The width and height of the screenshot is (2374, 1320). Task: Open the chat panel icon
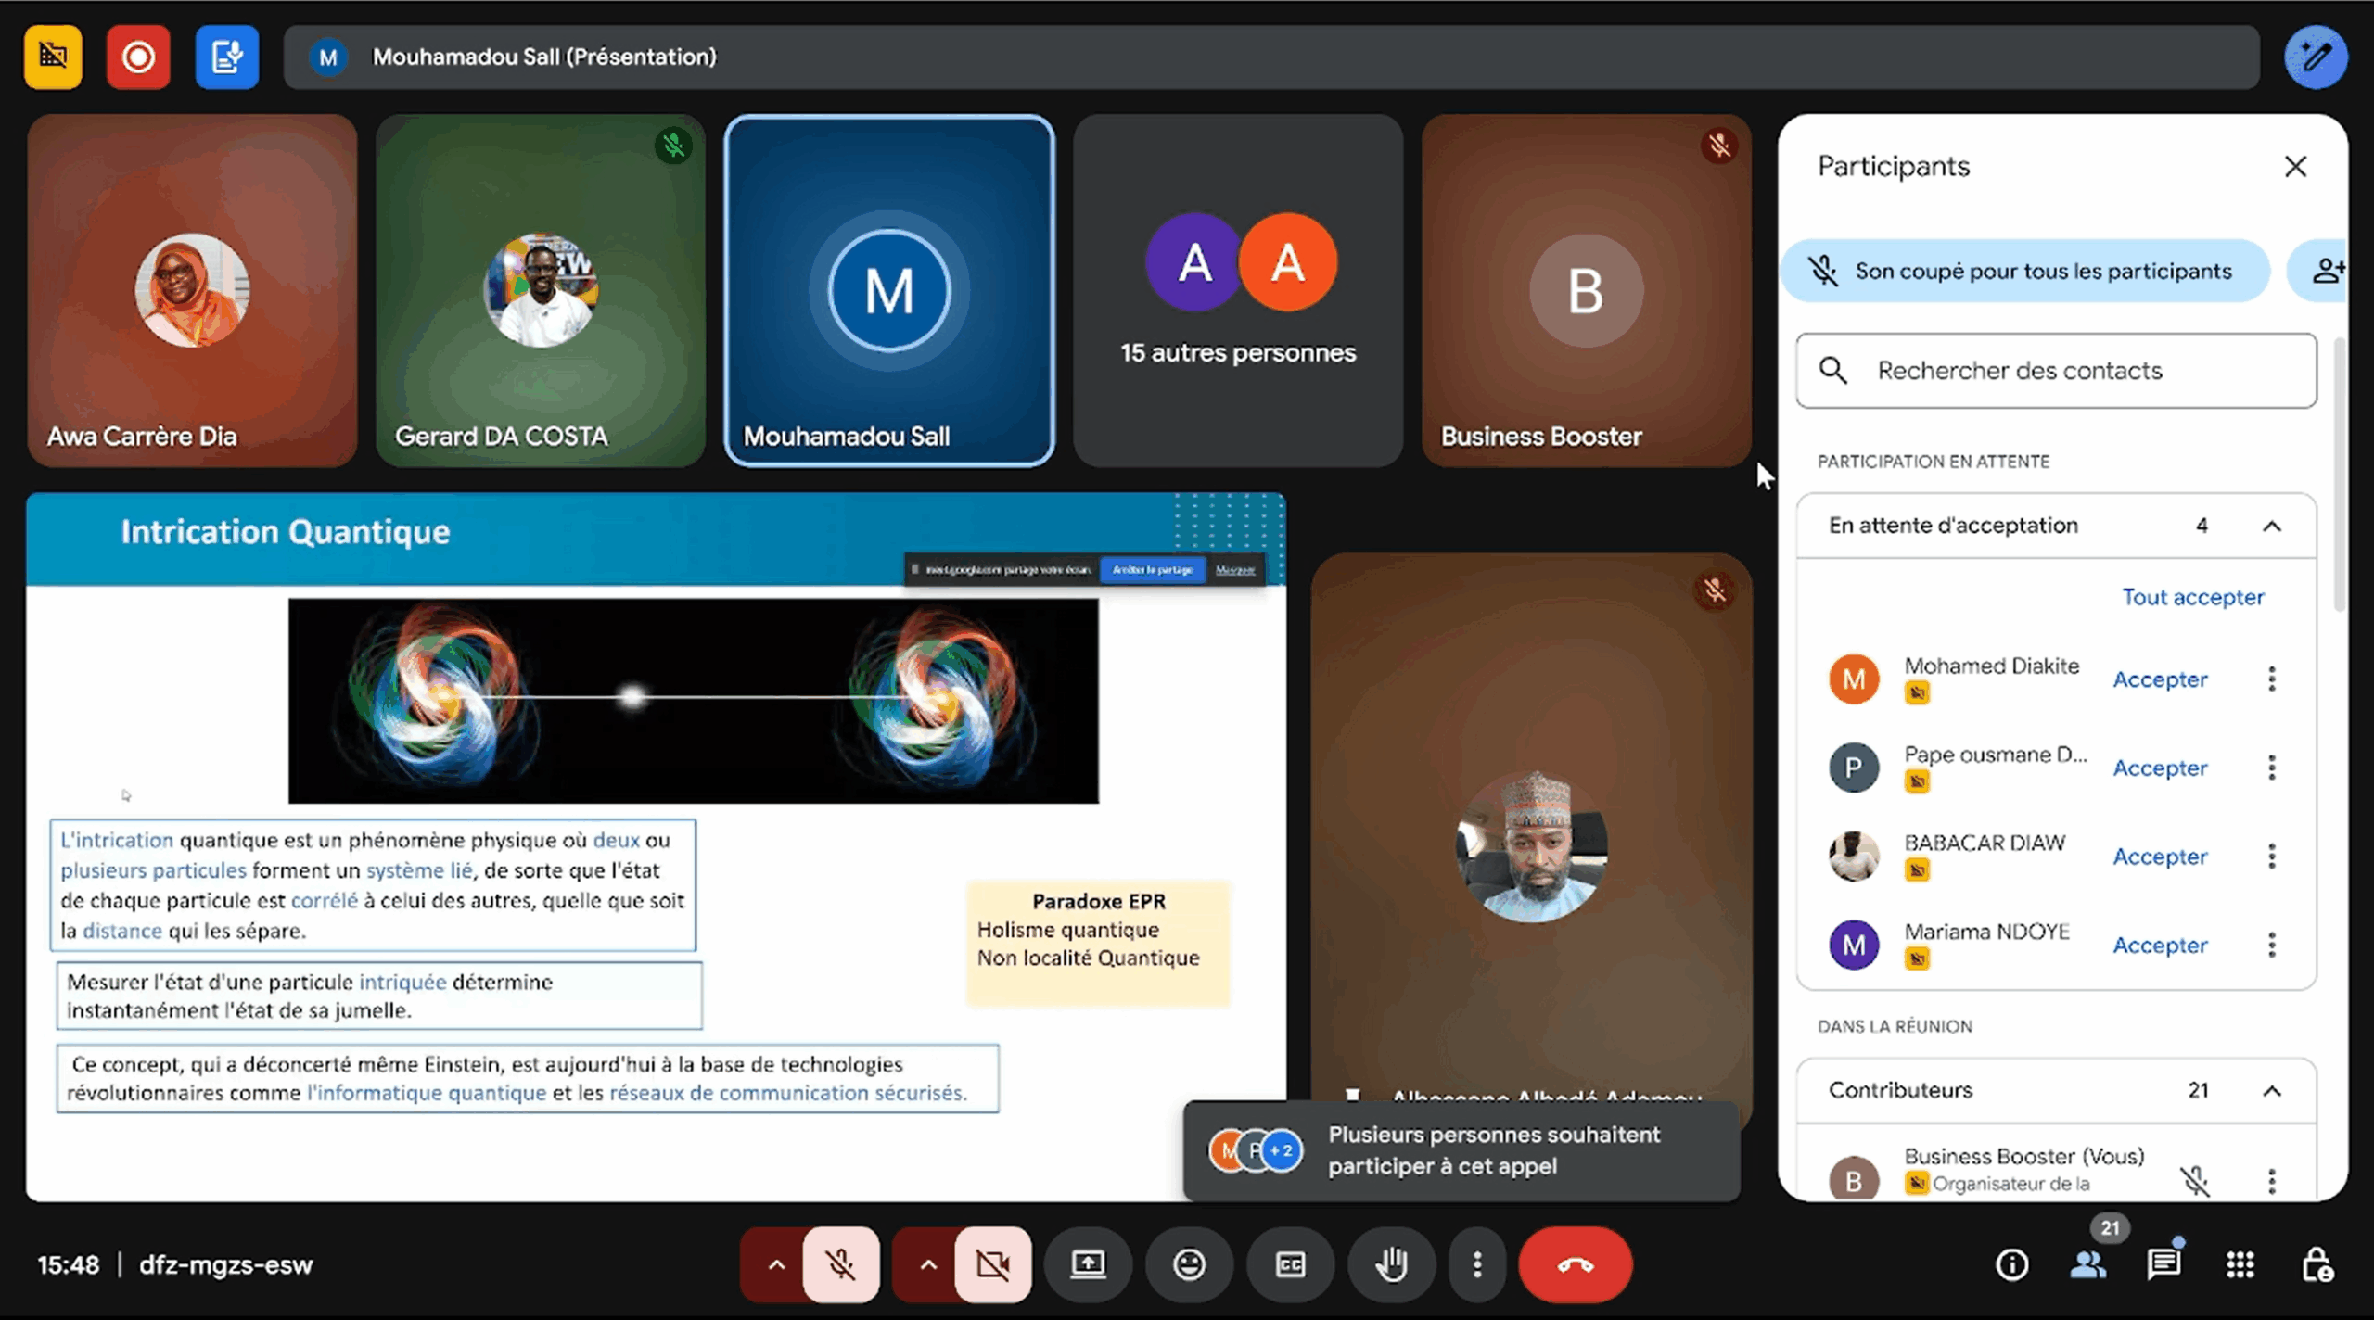(x=2163, y=1264)
